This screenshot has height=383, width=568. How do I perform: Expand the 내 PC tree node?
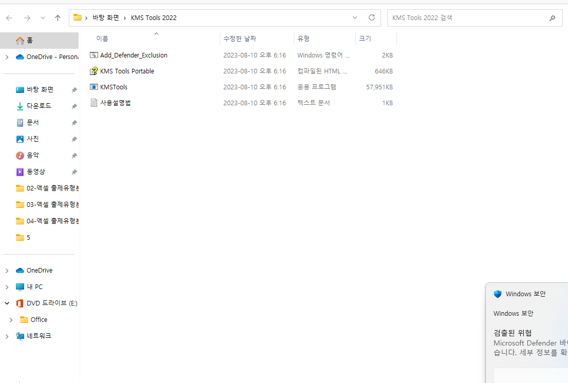coord(7,287)
